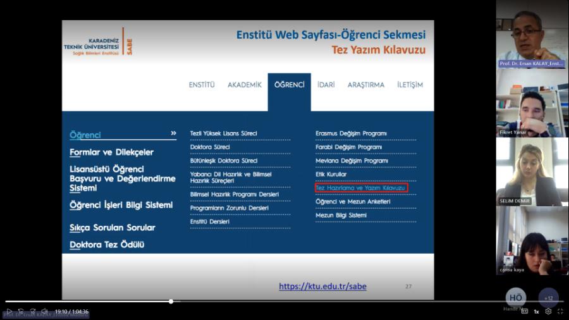The width and height of the screenshot is (569, 320).
Task: Toggle closed captions with the CC icon
Action: tap(524, 311)
